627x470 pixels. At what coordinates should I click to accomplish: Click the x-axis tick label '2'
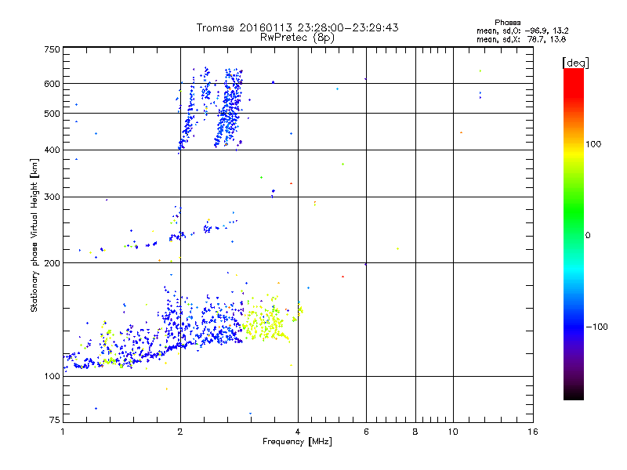click(x=180, y=432)
